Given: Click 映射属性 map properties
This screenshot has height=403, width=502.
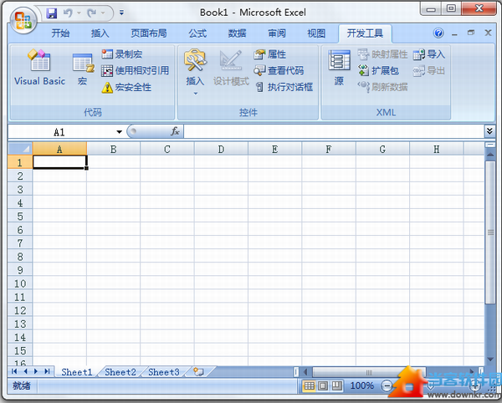Looking at the screenshot, I should point(382,54).
